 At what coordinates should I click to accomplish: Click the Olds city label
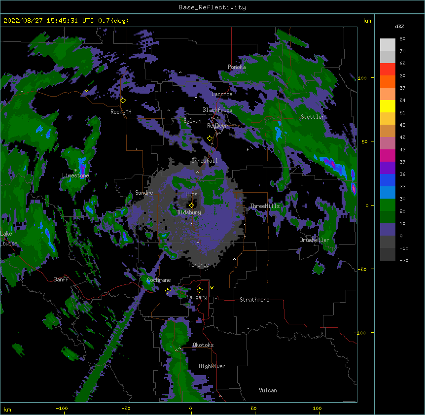191,194
